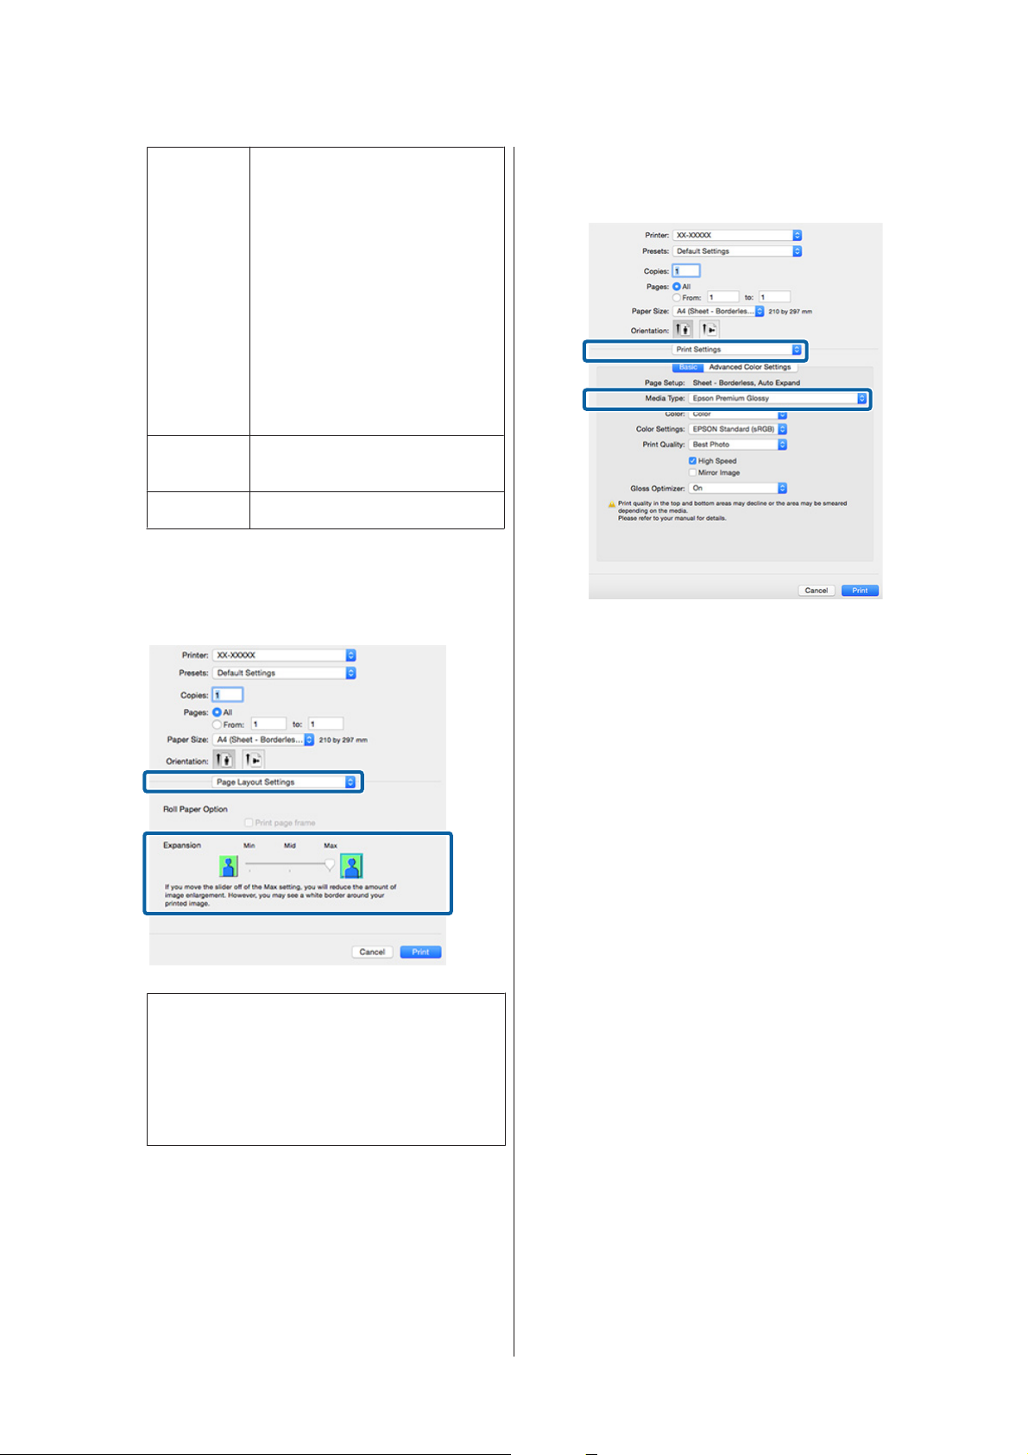Click the maximum expansion preview image
The width and height of the screenshot is (1028, 1455).
[x=351, y=865]
